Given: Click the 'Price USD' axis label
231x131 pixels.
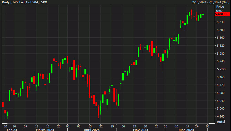Looking at the screenshot, I should 220,9.
